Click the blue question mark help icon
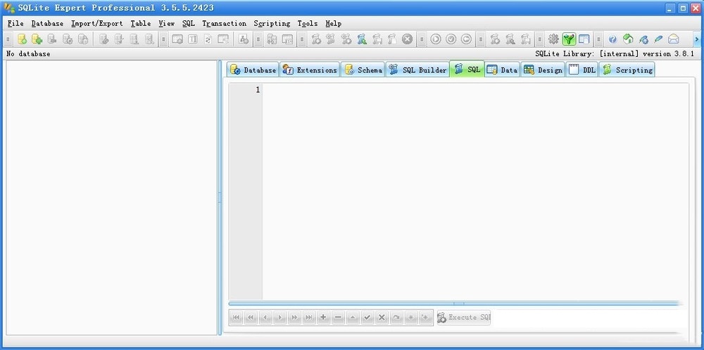704x350 pixels. click(x=612, y=39)
